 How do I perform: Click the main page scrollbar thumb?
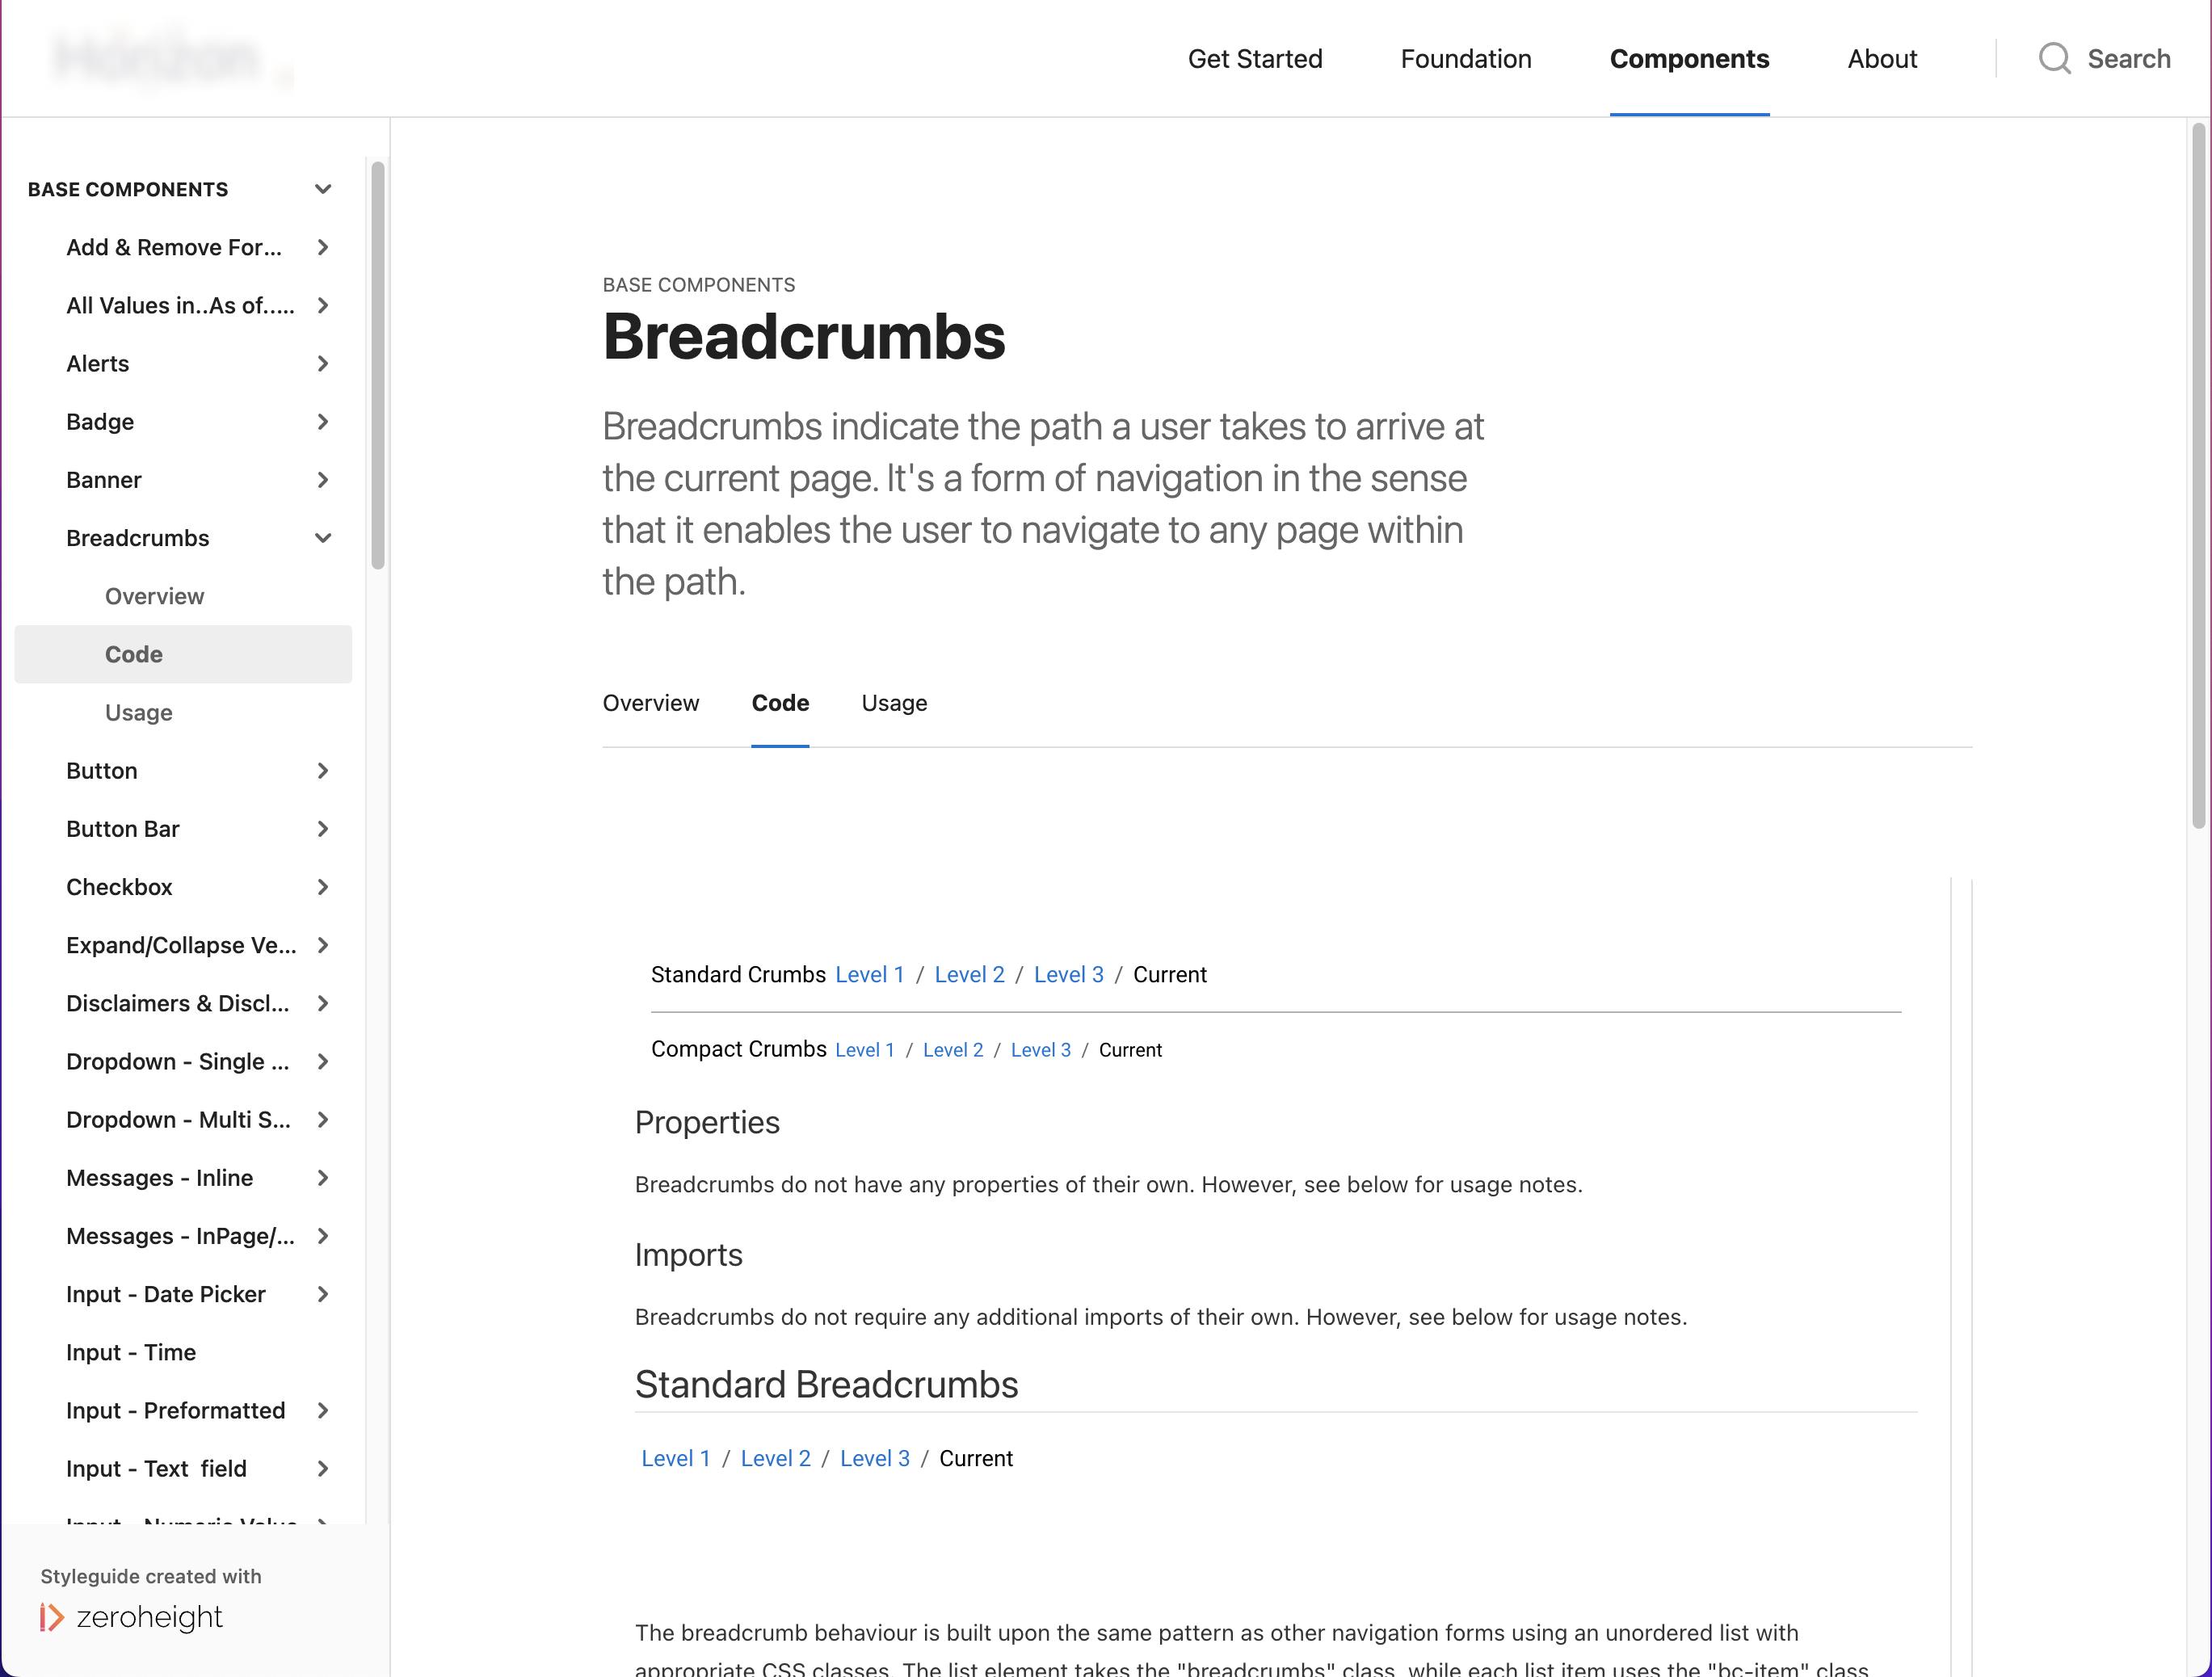click(x=2198, y=476)
